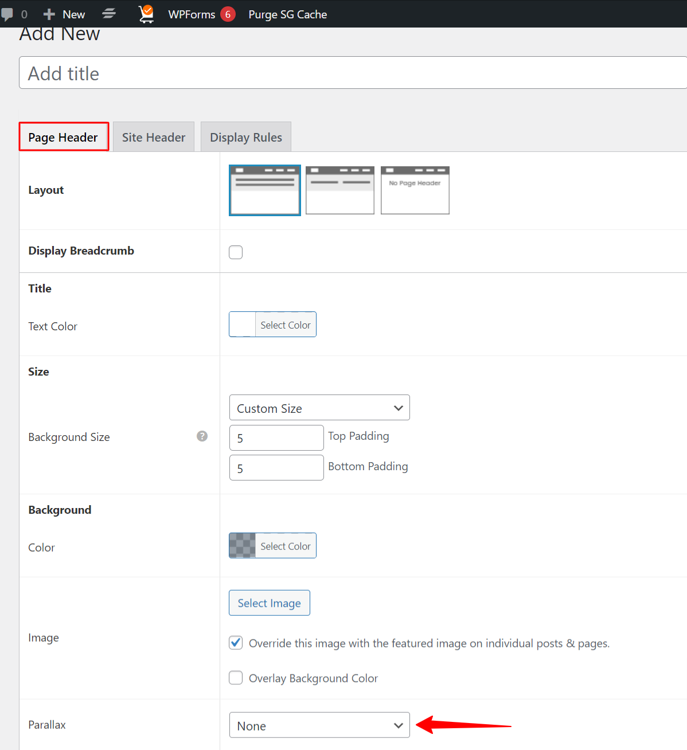
Task: Enable the Display Breadcrumb checkbox
Action: click(x=236, y=252)
